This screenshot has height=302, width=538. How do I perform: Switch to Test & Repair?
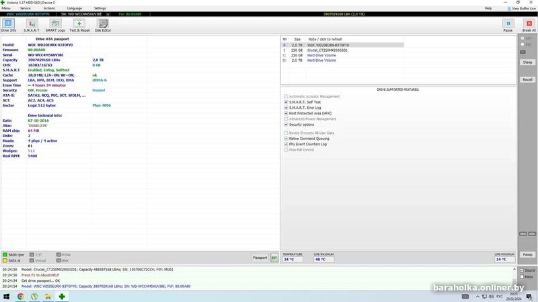pyautogui.click(x=79, y=26)
